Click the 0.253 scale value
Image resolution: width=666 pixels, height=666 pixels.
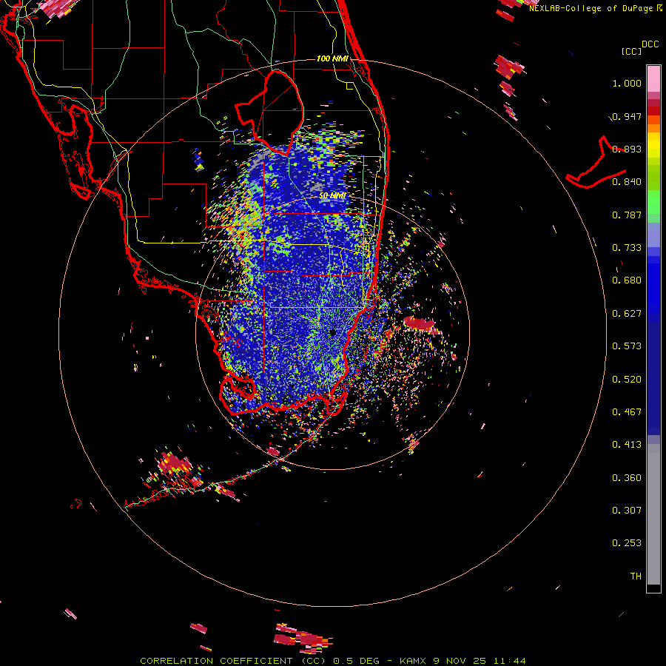coord(627,543)
